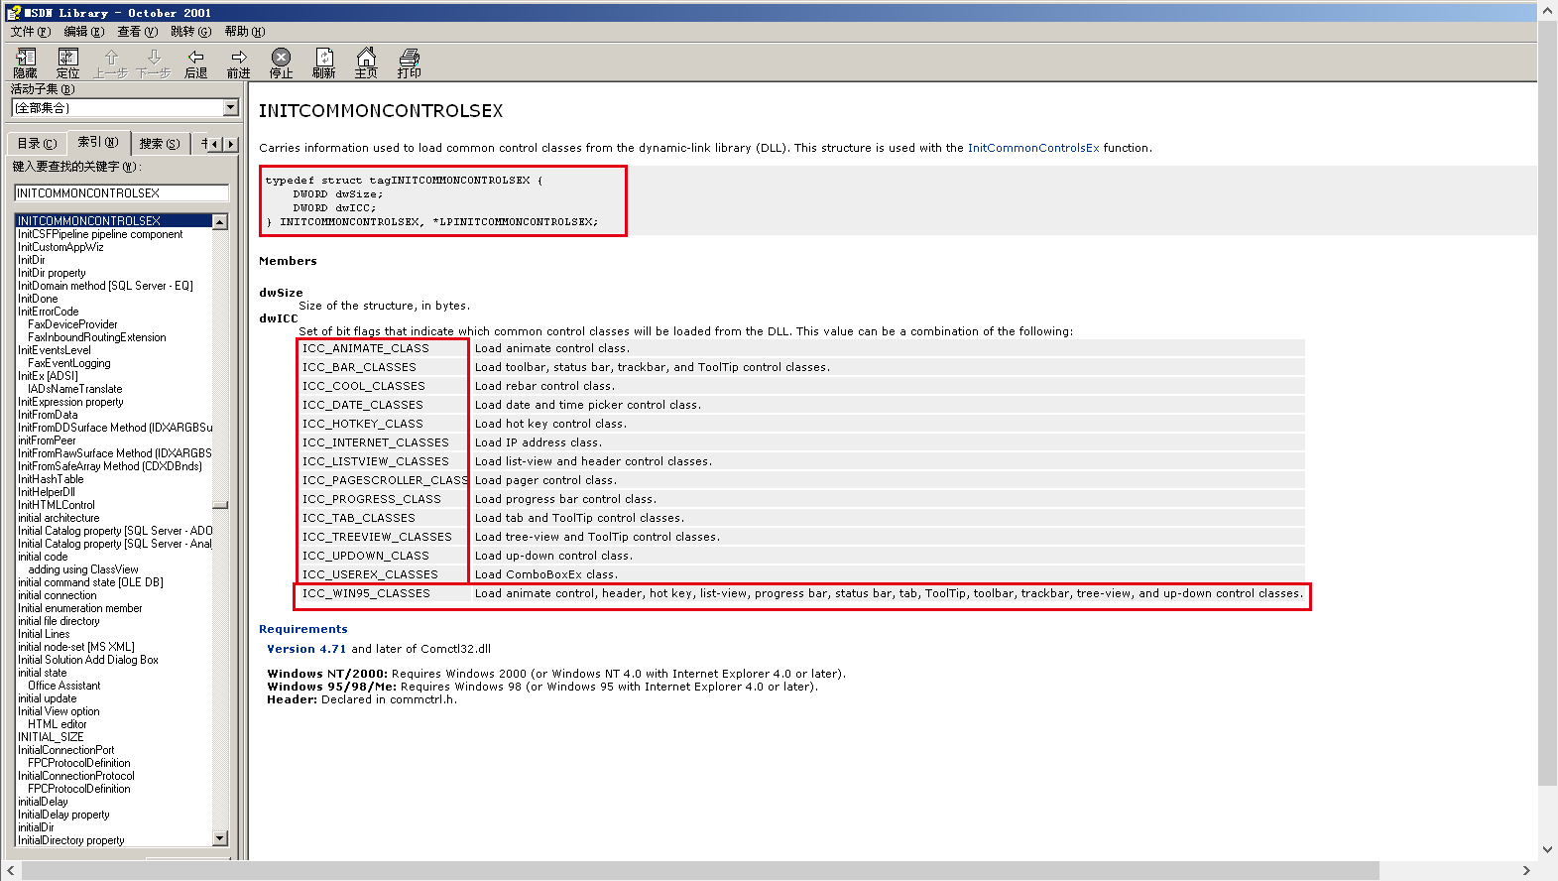Switch to the 搜索 (Search) tab
Image resolution: width=1558 pixels, height=881 pixels.
[160, 144]
